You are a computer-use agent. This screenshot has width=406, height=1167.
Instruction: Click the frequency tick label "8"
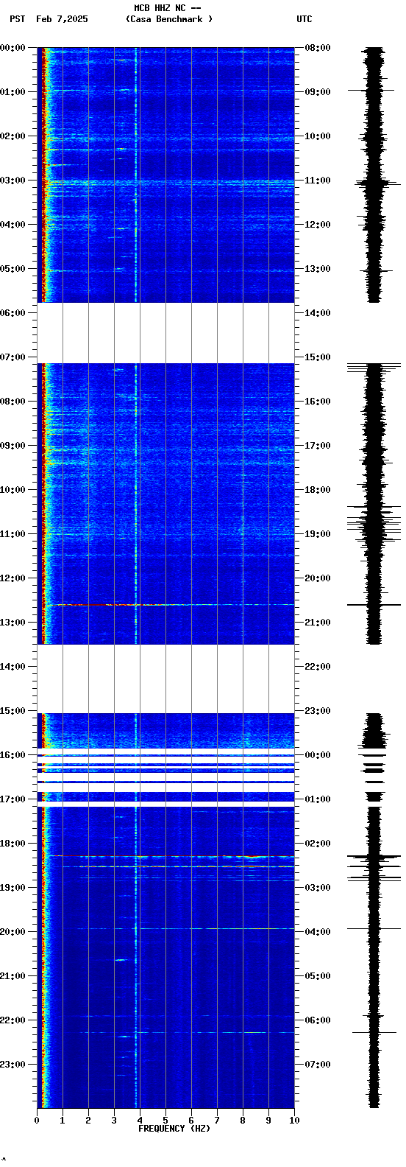coord(243,1121)
